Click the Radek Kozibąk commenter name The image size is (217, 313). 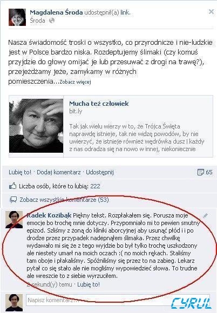[x=49, y=215]
